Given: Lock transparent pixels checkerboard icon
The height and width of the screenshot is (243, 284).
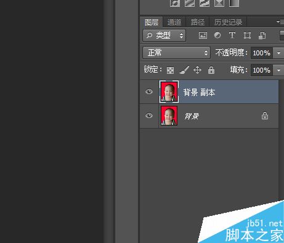Looking at the screenshot, I should coord(170,70).
